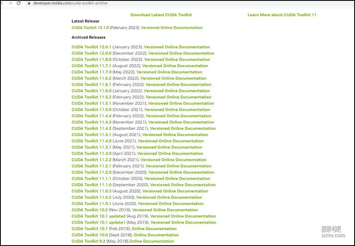Open CUDA Toolkit 11.7.1 link
The height and width of the screenshot is (246, 355).
(92, 66)
